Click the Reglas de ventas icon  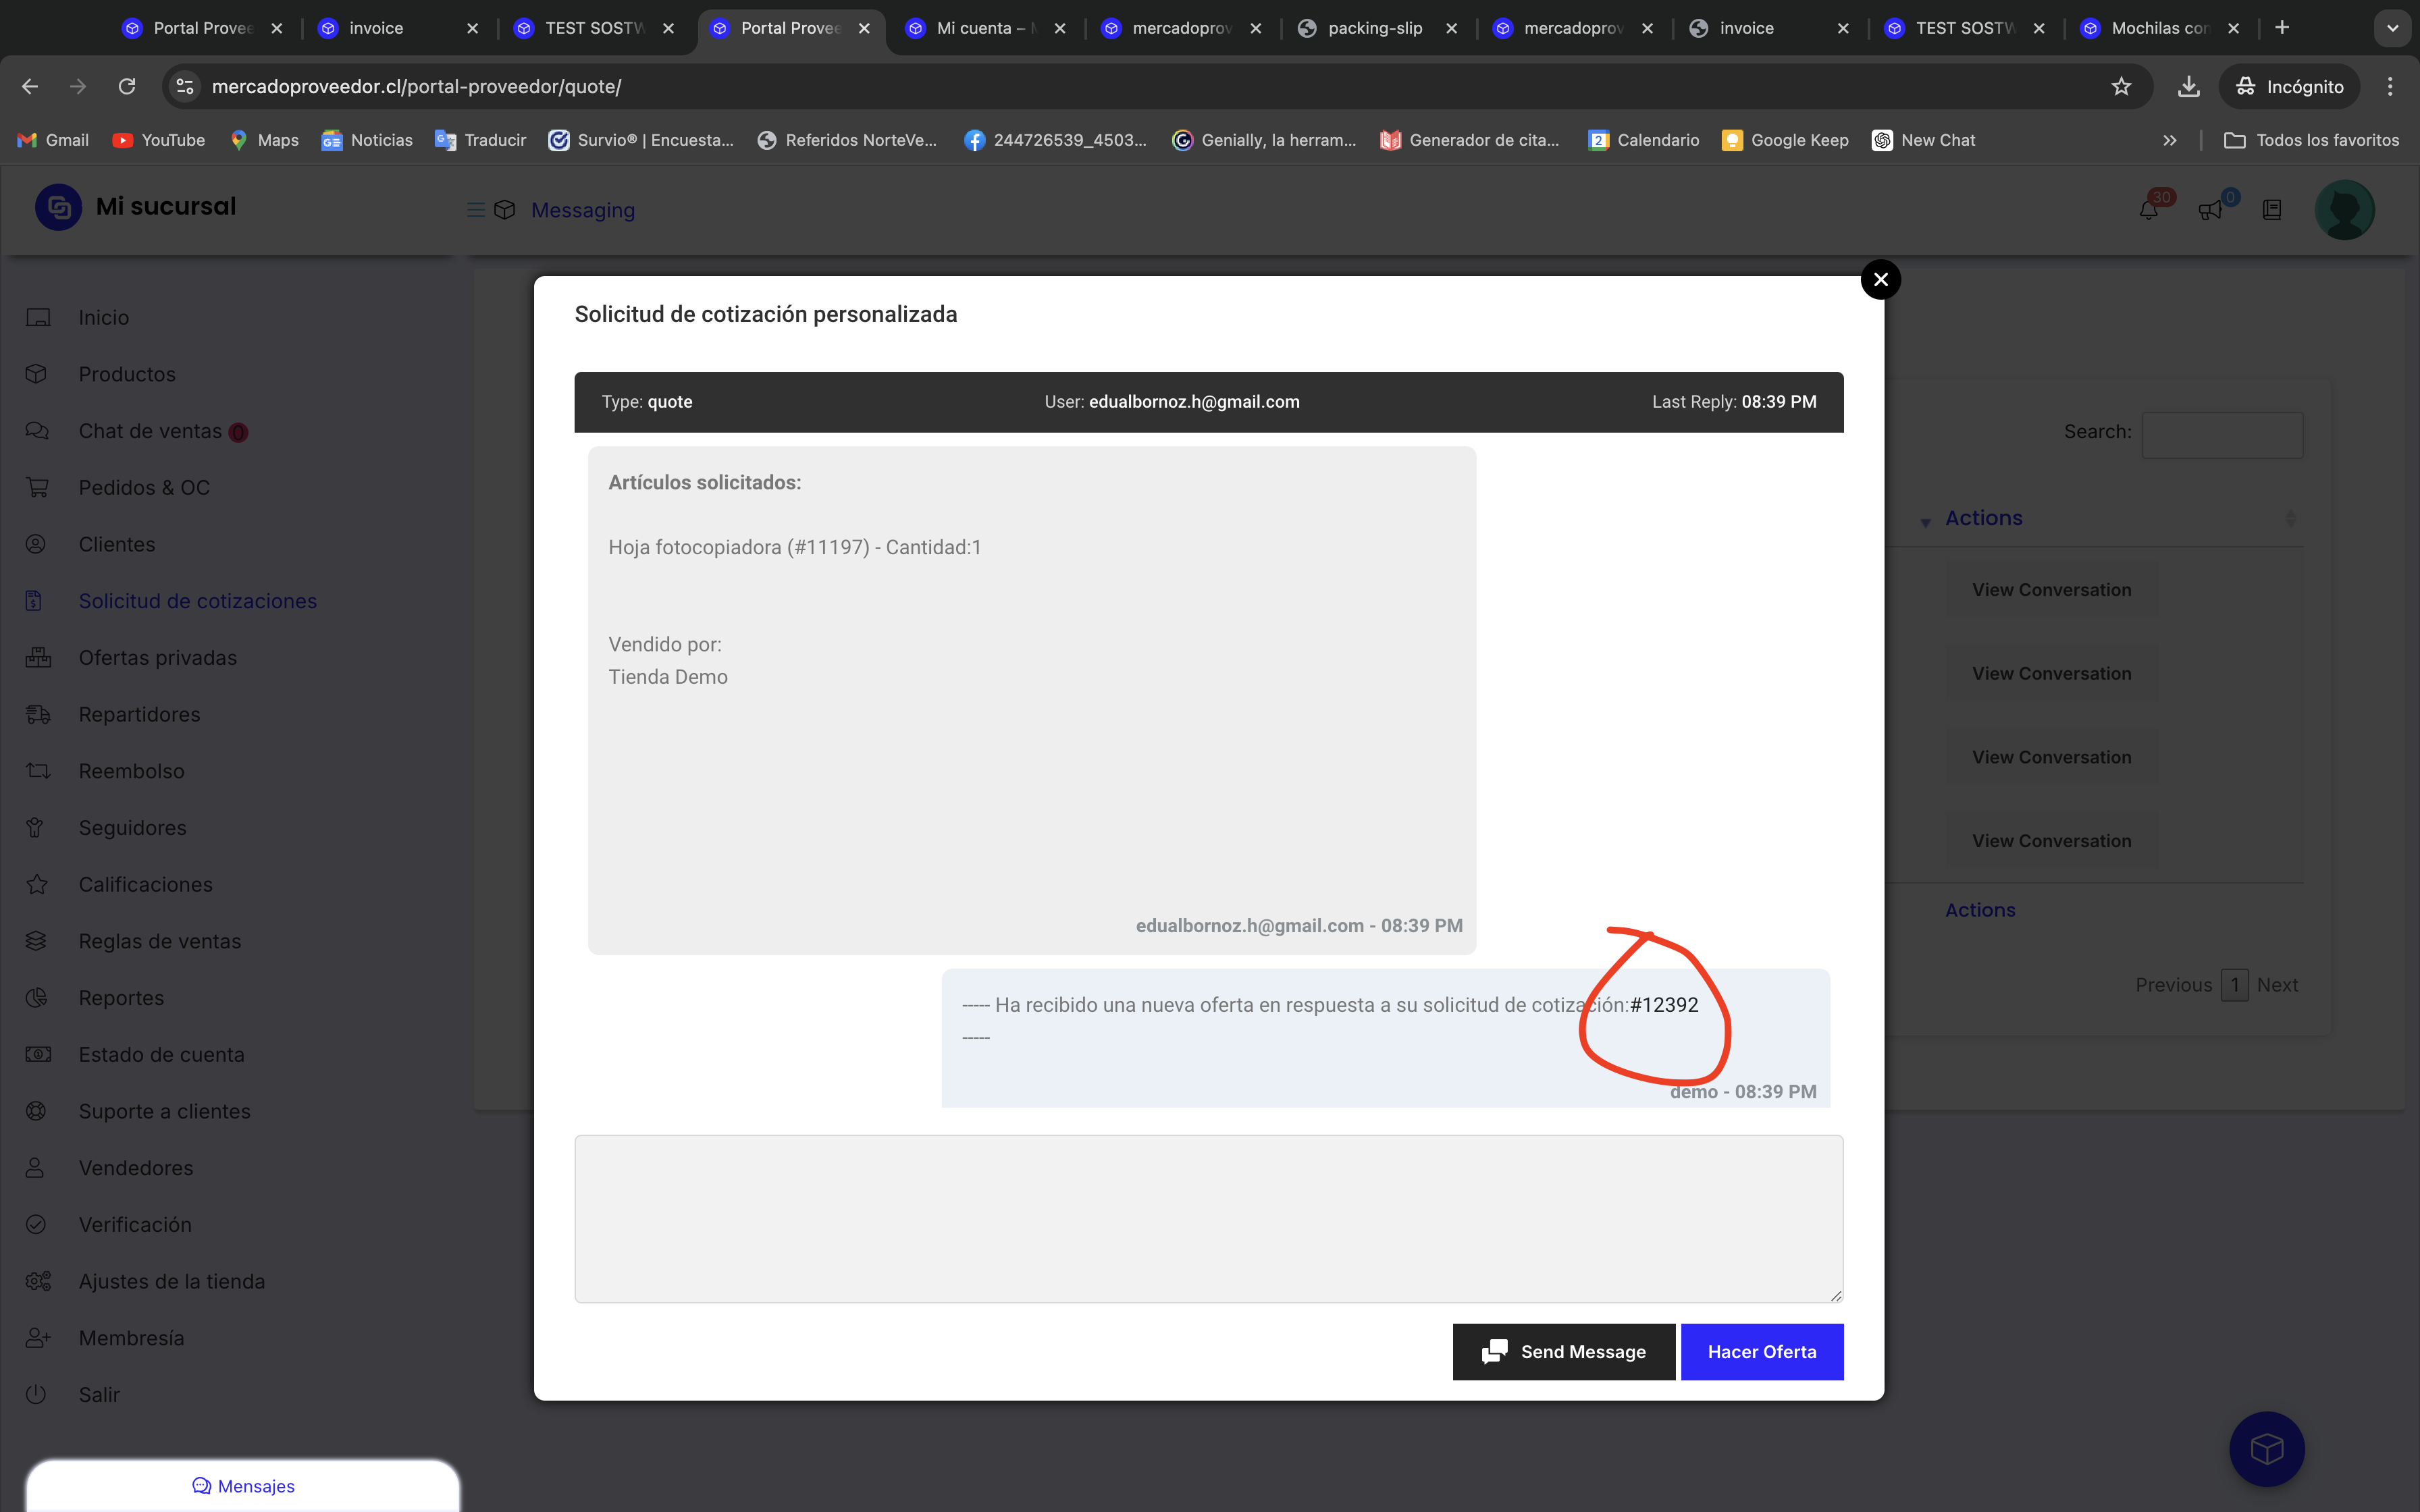point(36,941)
